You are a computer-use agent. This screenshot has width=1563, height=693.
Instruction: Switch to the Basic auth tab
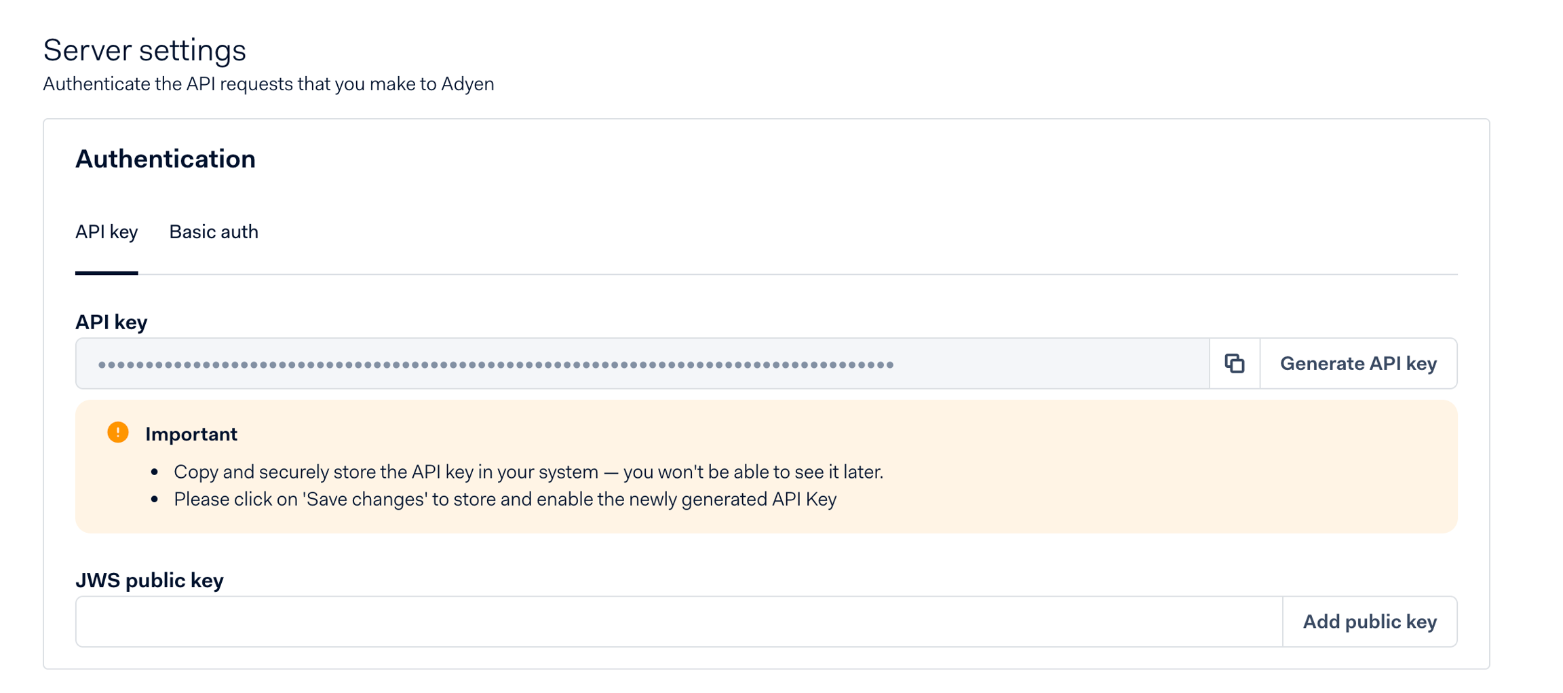point(214,232)
